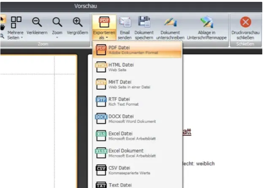263x188 pixels.
Task: Click the Email senden icon
Action: click(125, 22)
